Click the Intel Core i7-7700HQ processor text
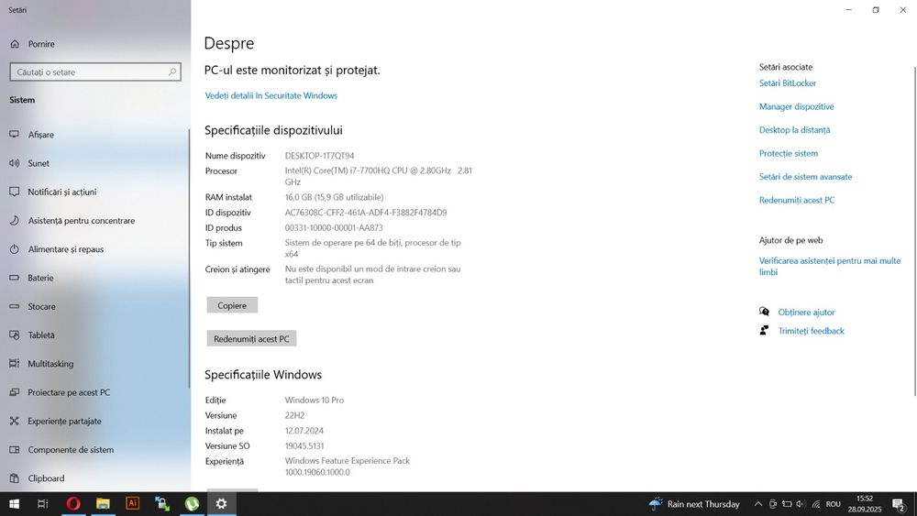 click(x=379, y=176)
